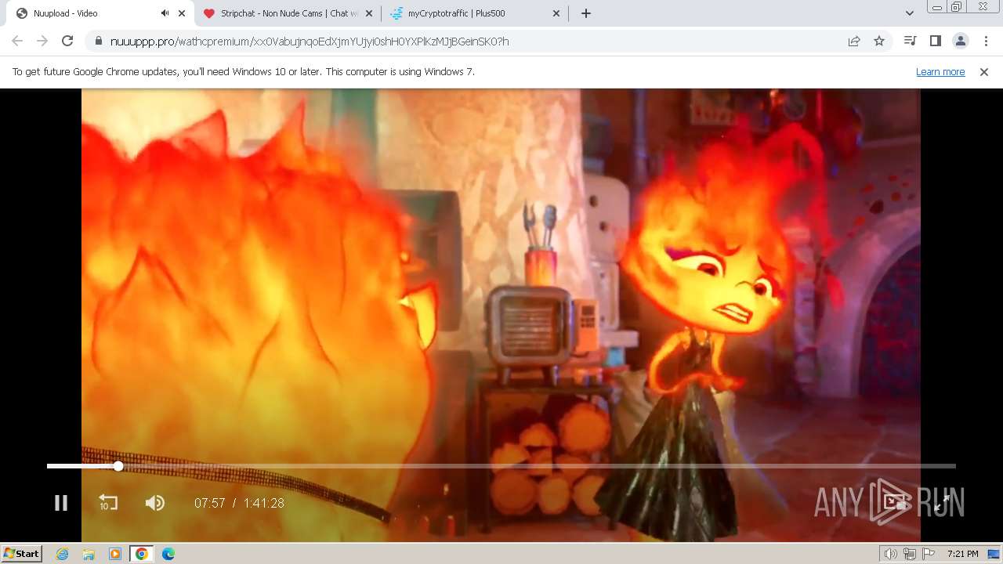The width and height of the screenshot is (1003, 564).
Task: Click the fullscreen icon in the player
Action: point(942,503)
